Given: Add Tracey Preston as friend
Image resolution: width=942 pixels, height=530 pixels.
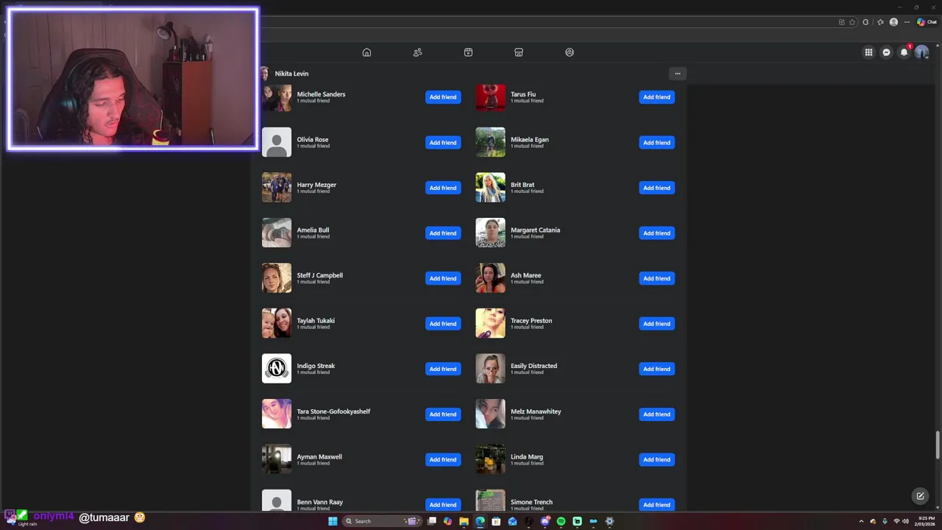Looking at the screenshot, I should tap(656, 324).
